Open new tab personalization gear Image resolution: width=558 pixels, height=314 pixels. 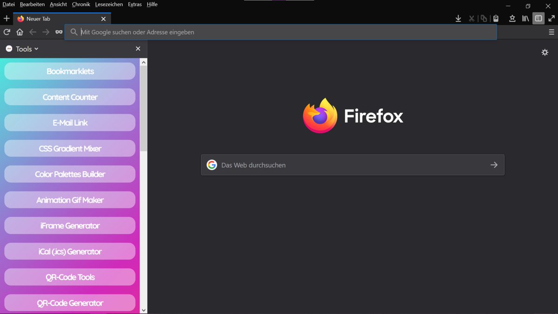point(545,52)
